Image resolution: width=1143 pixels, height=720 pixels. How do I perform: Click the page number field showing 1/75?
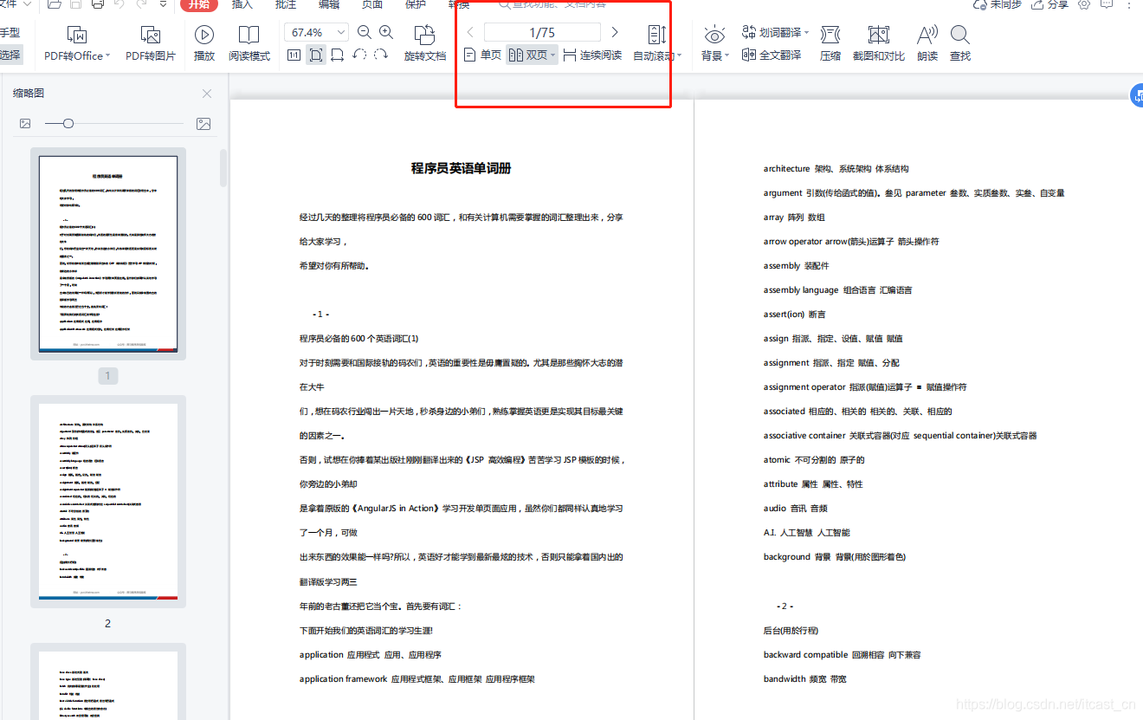tap(542, 33)
